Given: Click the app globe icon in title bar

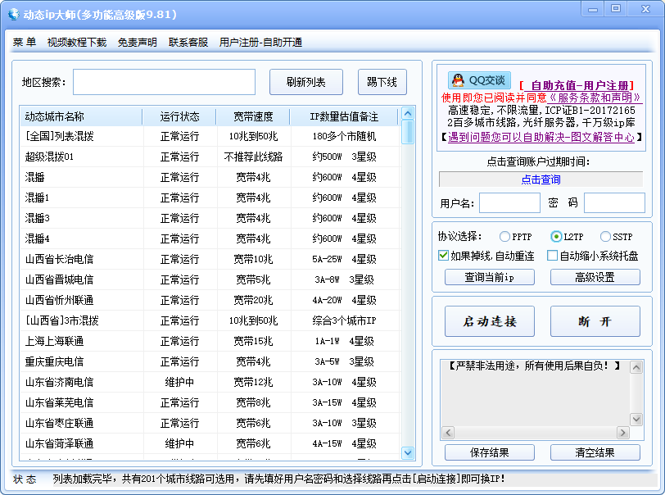Looking at the screenshot, I should click(x=12, y=14).
